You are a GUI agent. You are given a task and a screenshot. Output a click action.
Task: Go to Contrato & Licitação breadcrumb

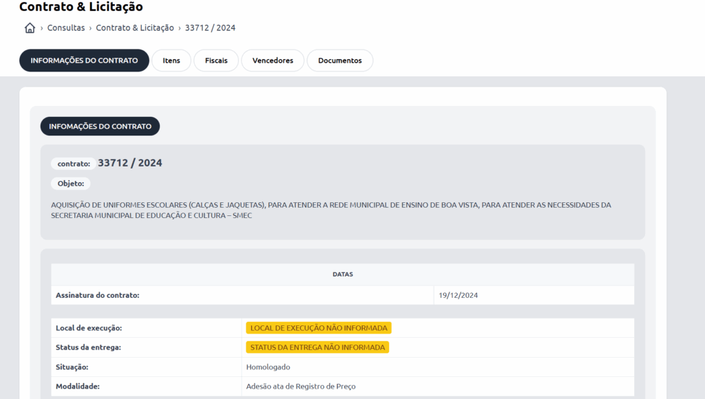point(135,28)
